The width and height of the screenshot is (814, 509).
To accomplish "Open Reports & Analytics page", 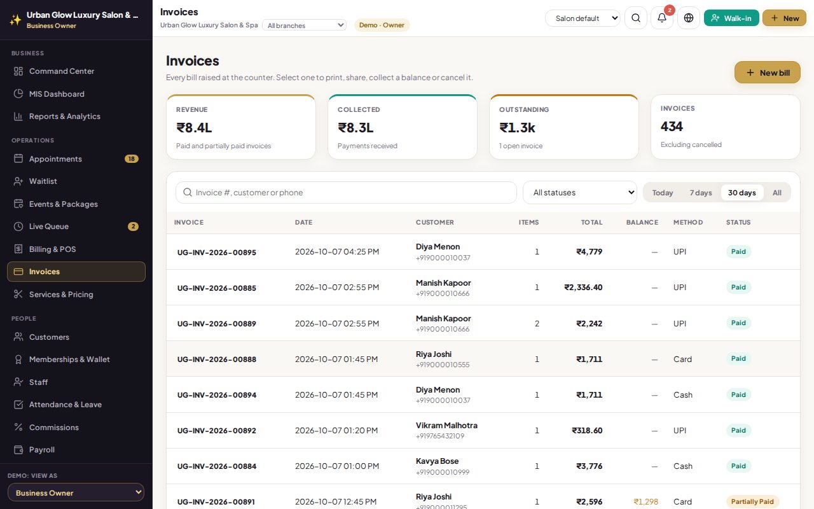I will click(76, 116).
